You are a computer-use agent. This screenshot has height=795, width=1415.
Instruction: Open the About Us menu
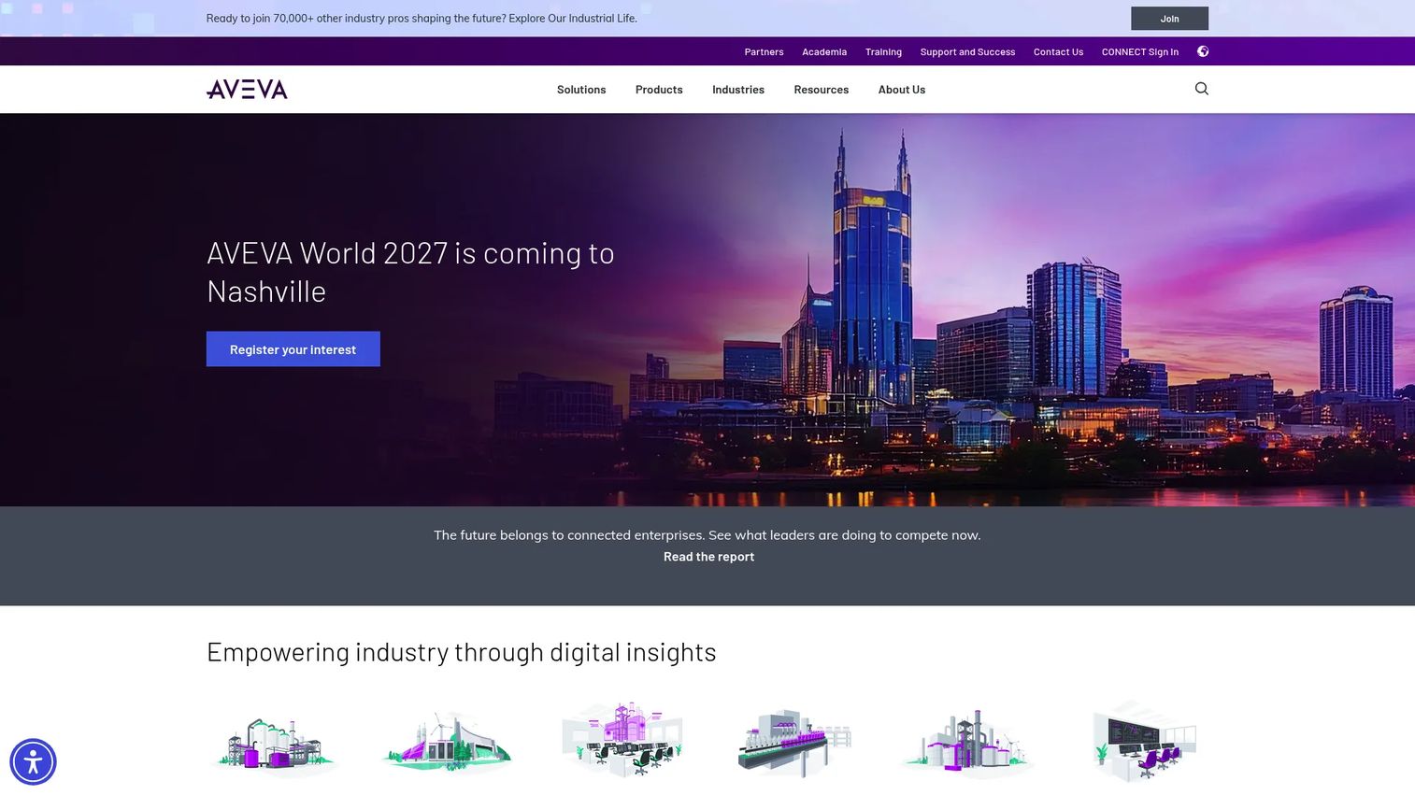[x=902, y=90]
